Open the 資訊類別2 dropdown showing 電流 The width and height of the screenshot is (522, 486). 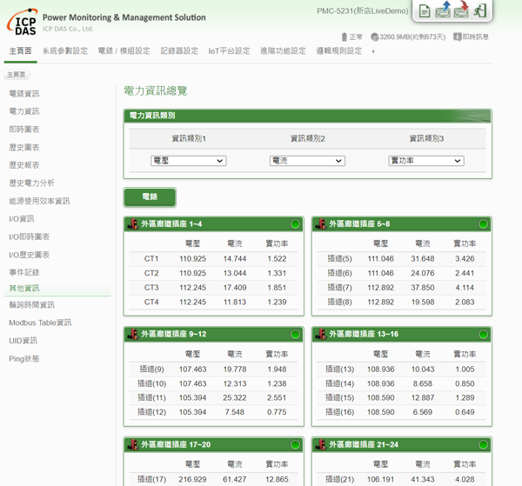pyautogui.click(x=307, y=161)
